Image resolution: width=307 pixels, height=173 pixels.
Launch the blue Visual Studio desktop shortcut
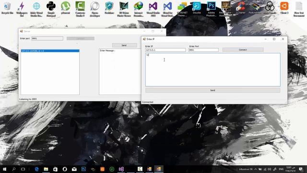pos(167,9)
